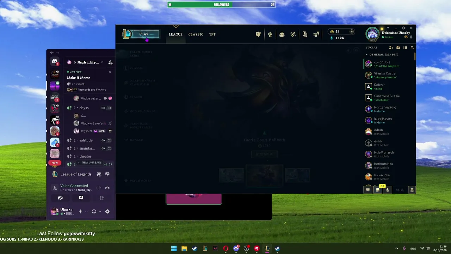Open League chat bubble icon
Image resolution: width=451 pixels, height=254 pixels.
(368, 190)
